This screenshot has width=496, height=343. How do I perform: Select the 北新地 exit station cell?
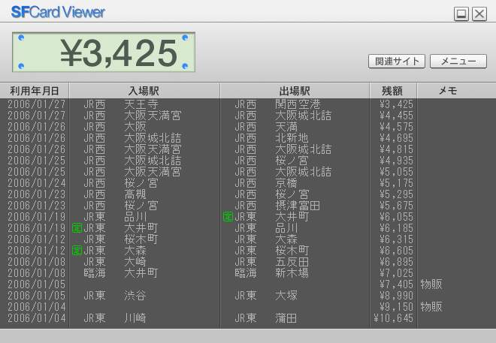pos(292,138)
